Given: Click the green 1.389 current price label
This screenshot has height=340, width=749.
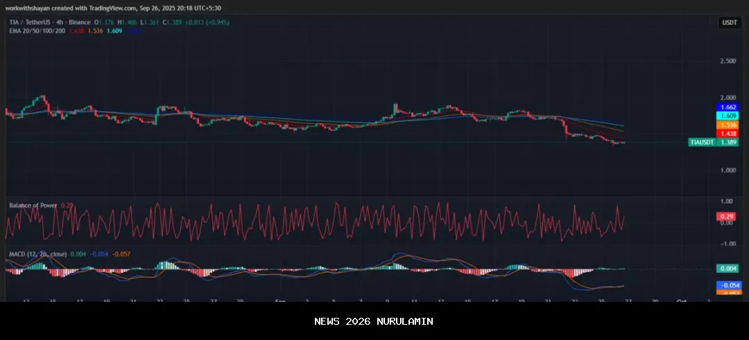Looking at the screenshot, I should (728, 142).
